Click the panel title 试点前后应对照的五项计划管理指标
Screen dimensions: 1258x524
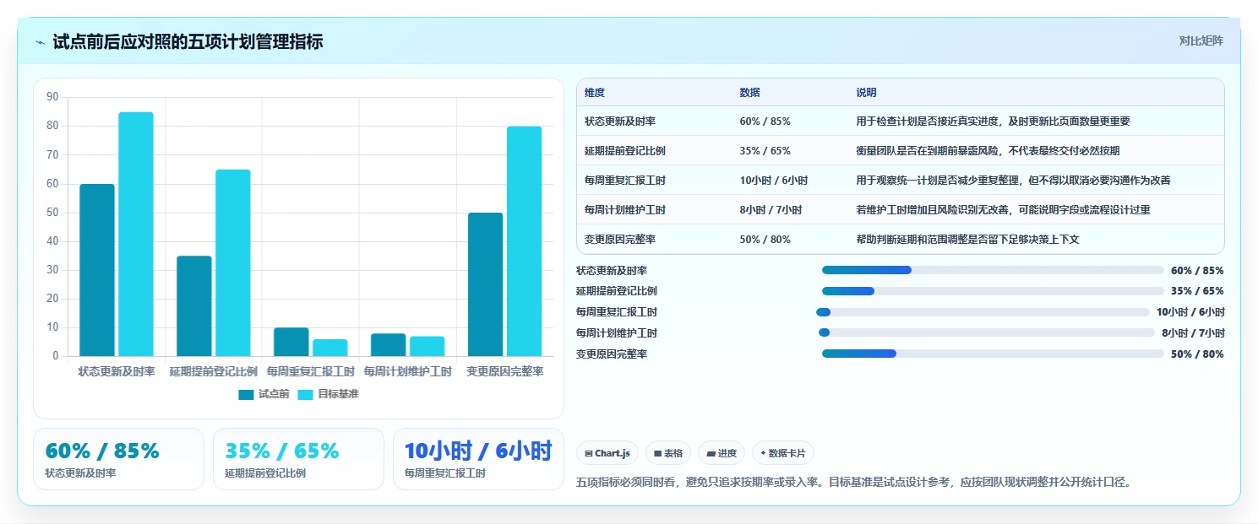click(x=188, y=41)
